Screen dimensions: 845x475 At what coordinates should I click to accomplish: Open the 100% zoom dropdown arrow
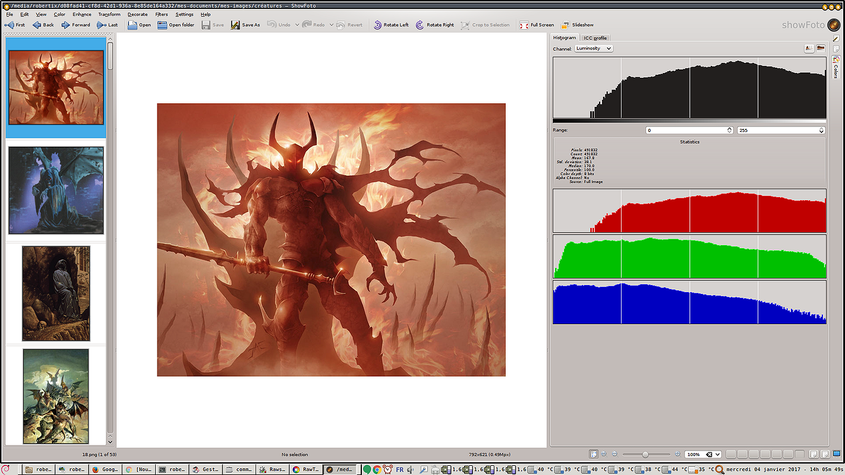718,454
